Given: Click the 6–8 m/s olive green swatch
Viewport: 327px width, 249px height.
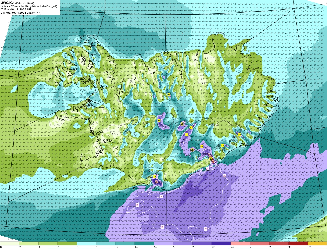Looking at the screenshot, I should (67, 244).
